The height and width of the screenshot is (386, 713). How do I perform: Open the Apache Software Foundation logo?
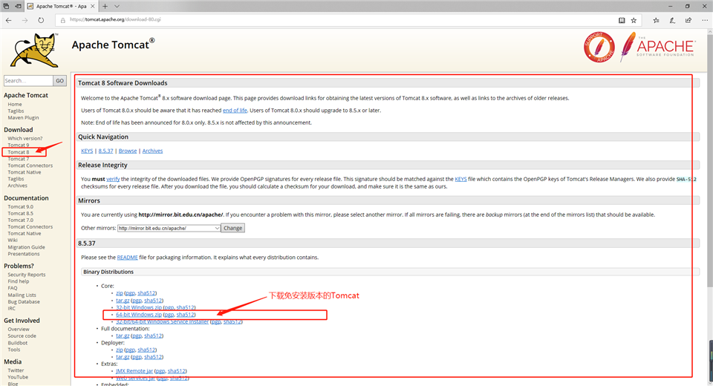(x=658, y=47)
